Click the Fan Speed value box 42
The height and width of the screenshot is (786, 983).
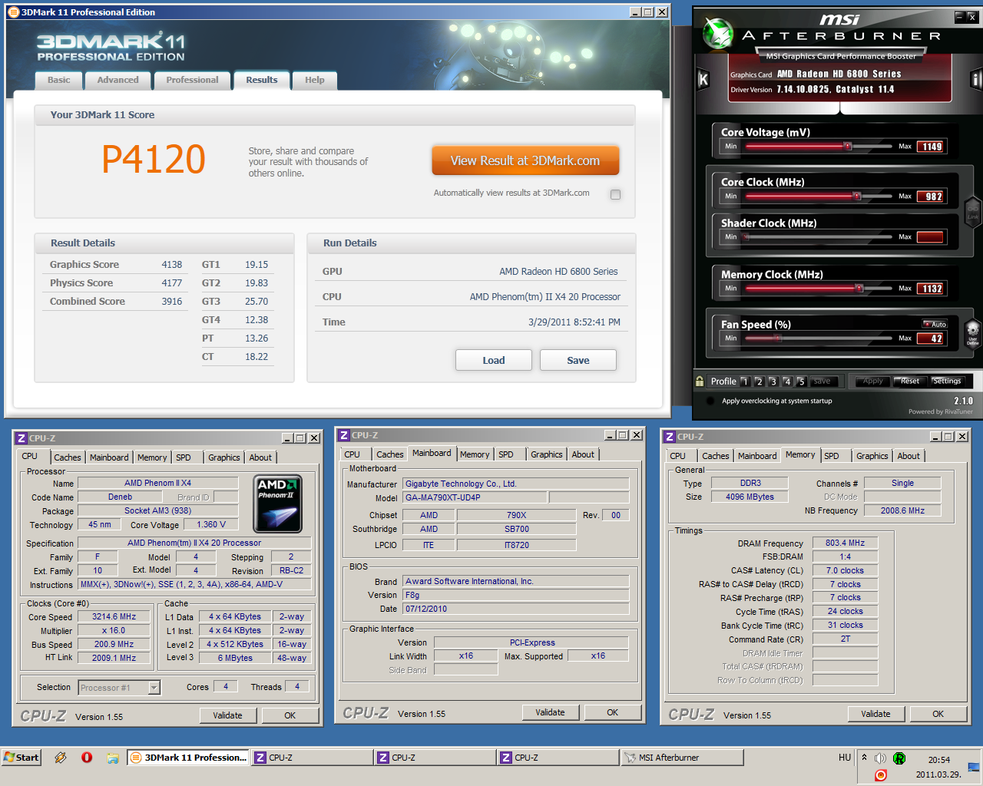[932, 339]
